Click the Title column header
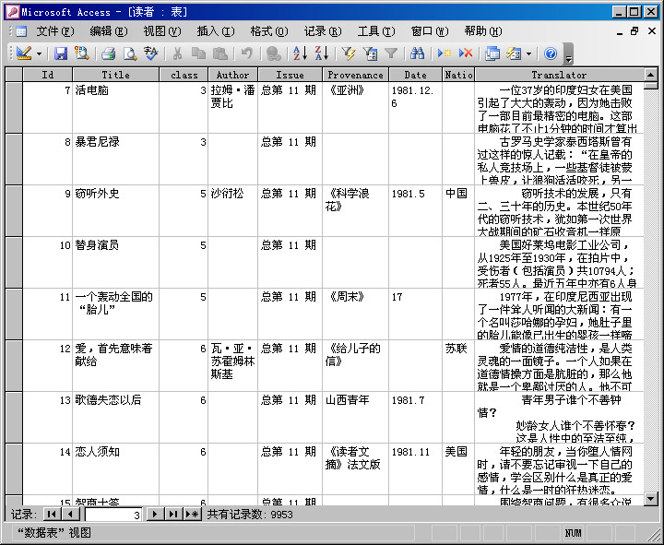Image resolution: width=664 pixels, height=545 pixels. point(115,75)
